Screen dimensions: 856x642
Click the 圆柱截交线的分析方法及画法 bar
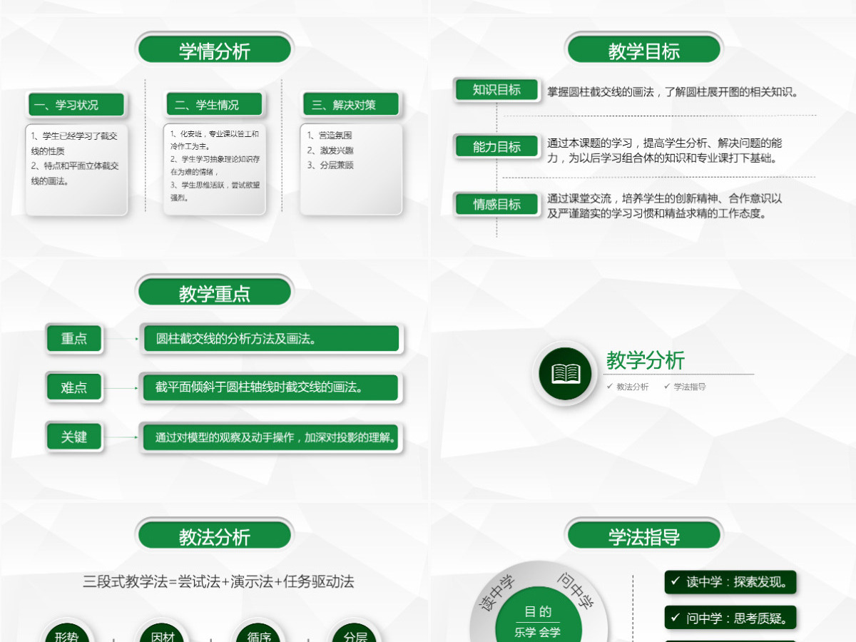(271, 339)
